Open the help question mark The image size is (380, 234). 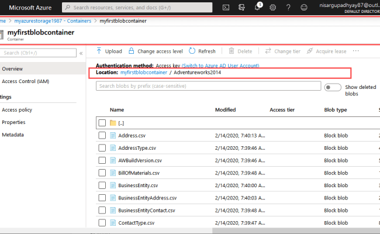(288, 8)
